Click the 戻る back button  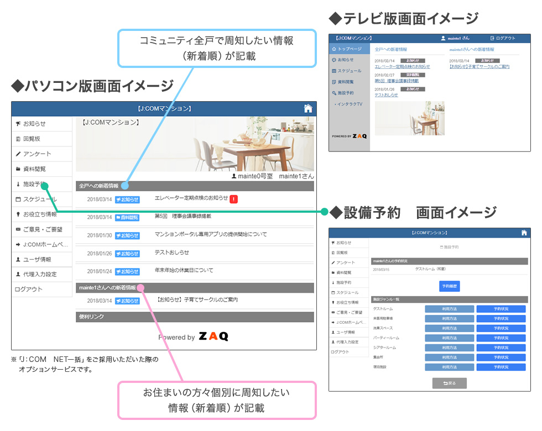point(449,383)
